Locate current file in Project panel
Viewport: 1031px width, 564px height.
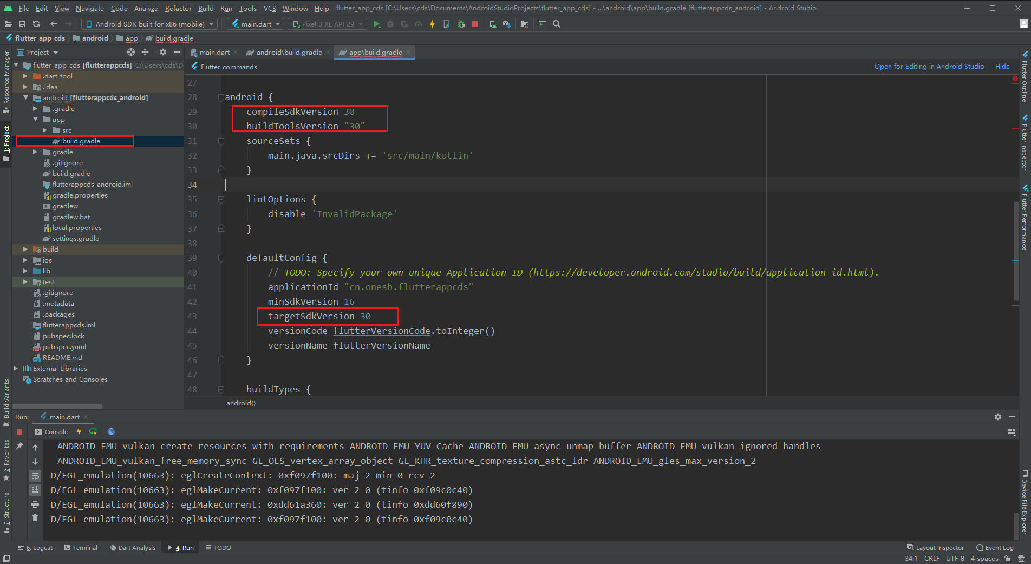click(x=131, y=52)
